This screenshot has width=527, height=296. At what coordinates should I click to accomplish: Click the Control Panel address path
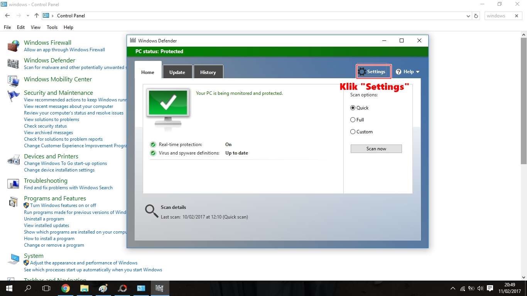[x=71, y=16]
